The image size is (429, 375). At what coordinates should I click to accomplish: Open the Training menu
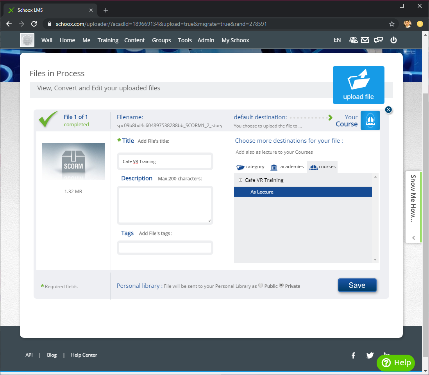pos(108,40)
